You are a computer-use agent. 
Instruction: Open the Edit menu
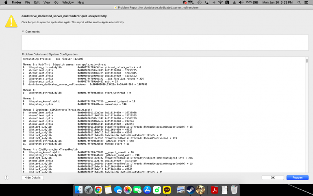point(37,2)
